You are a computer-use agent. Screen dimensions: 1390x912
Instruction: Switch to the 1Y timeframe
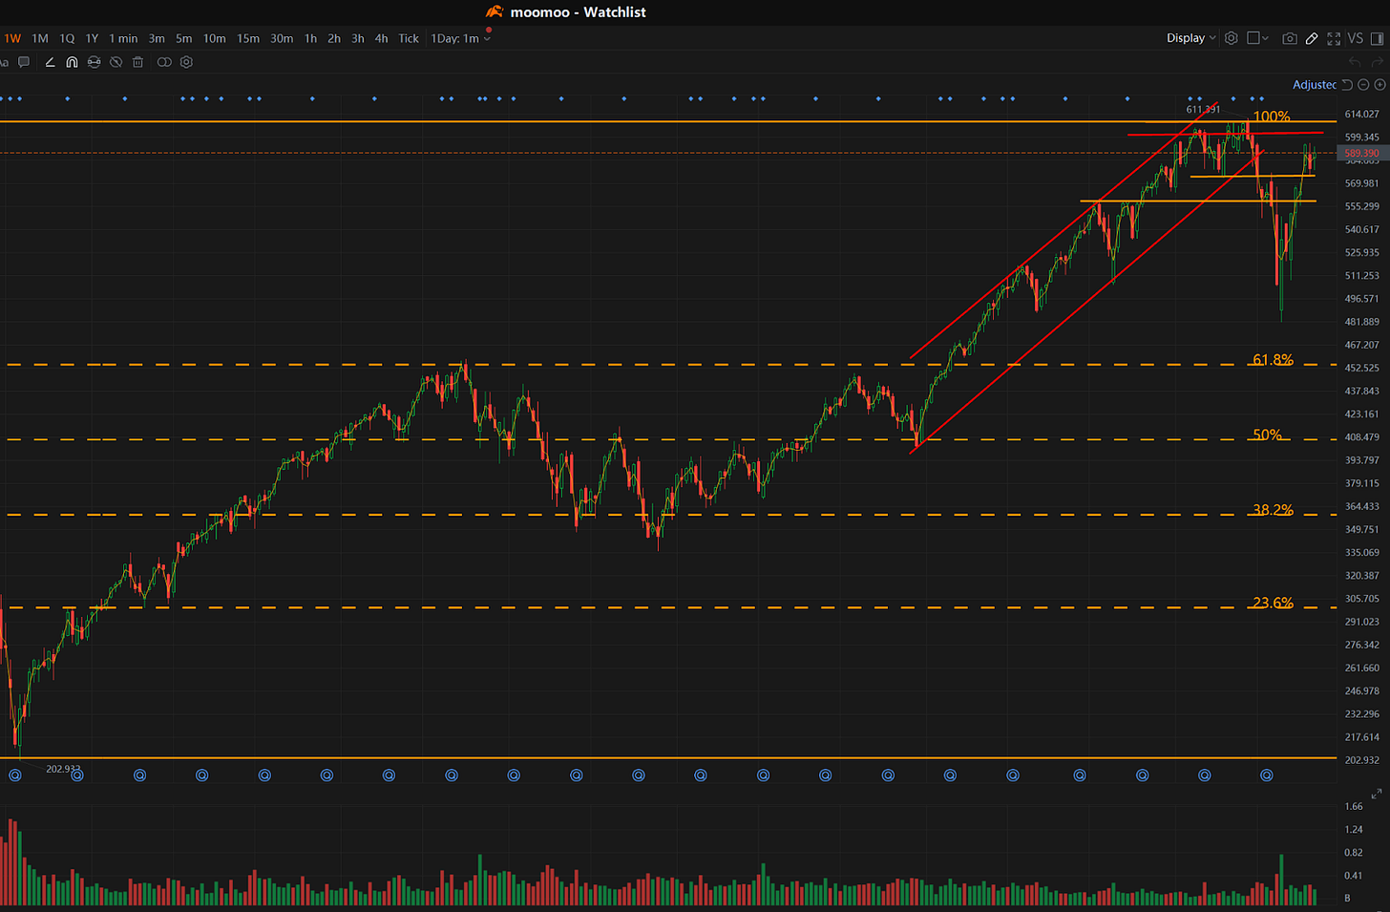92,38
